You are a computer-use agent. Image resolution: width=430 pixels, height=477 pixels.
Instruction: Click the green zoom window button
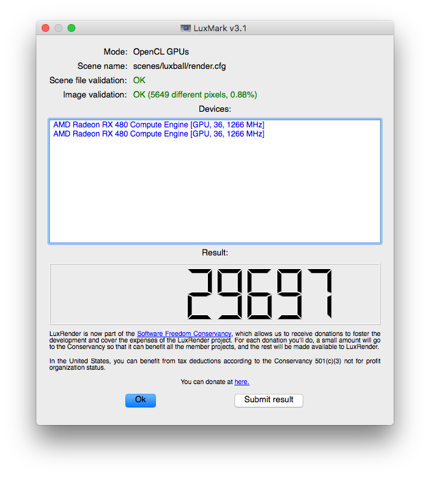coord(71,28)
